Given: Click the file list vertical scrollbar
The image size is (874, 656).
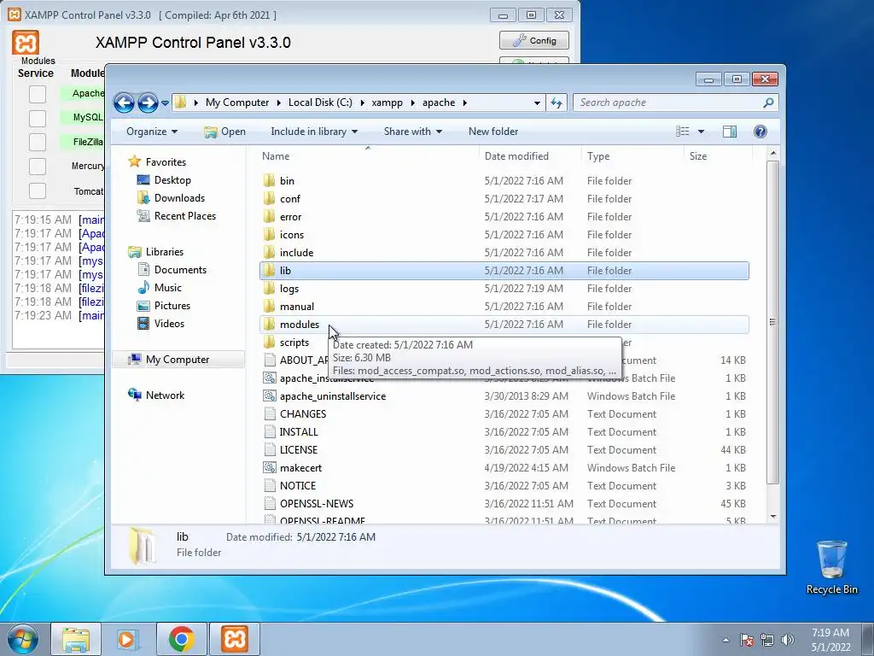Looking at the screenshot, I should click(772, 322).
